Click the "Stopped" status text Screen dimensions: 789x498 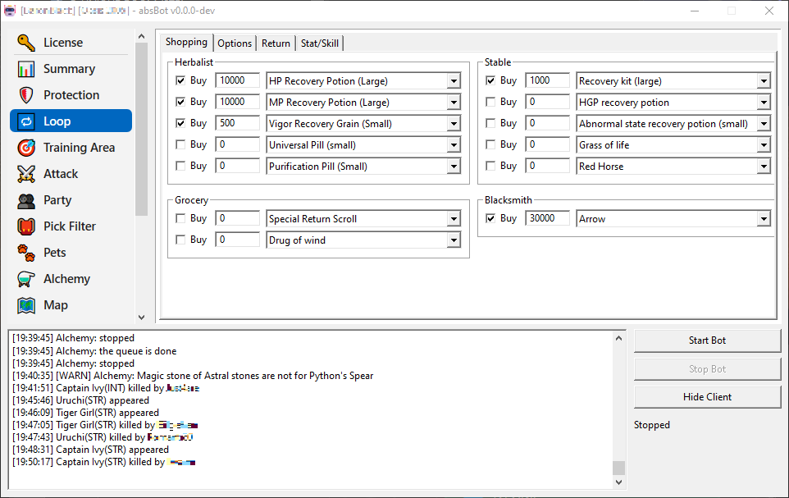pyautogui.click(x=652, y=425)
